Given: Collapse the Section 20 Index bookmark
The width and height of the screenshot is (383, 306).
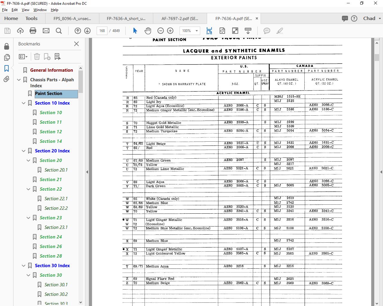Looking at the screenshot, I should (x=24, y=151).
